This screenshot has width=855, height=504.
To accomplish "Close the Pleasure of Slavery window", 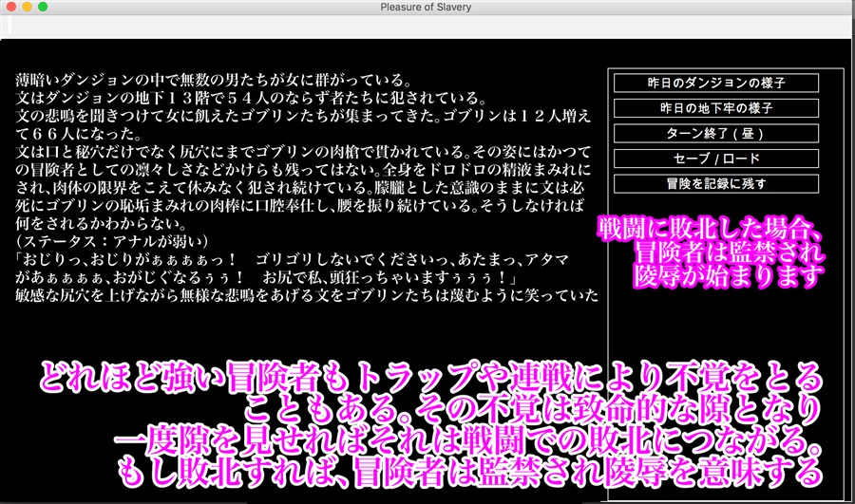I will click(x=10, y=7).
